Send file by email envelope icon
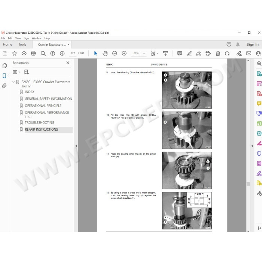 tap(249, 53)
